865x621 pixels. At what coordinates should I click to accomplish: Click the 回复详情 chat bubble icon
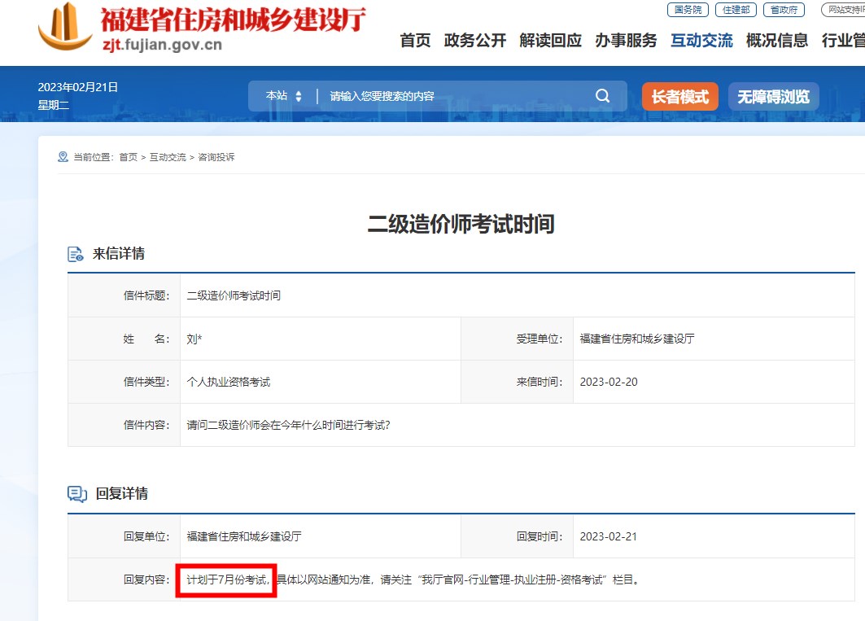coord(76,494)
